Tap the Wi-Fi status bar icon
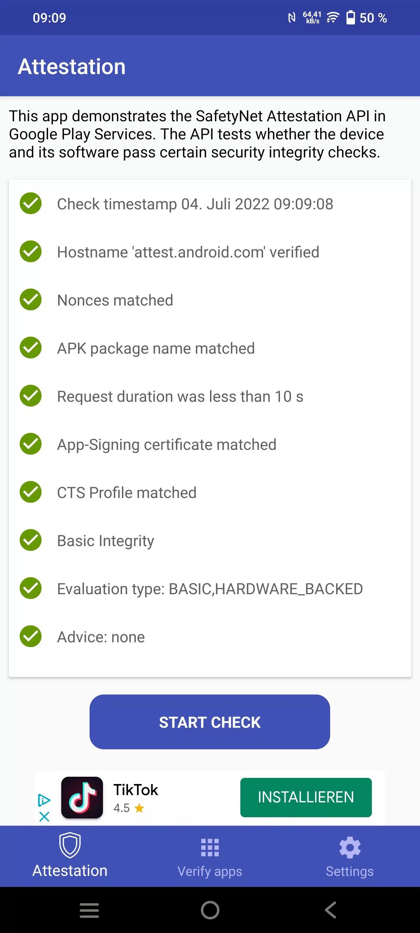The height and width of the screenshot is (933, 420). 333,17
